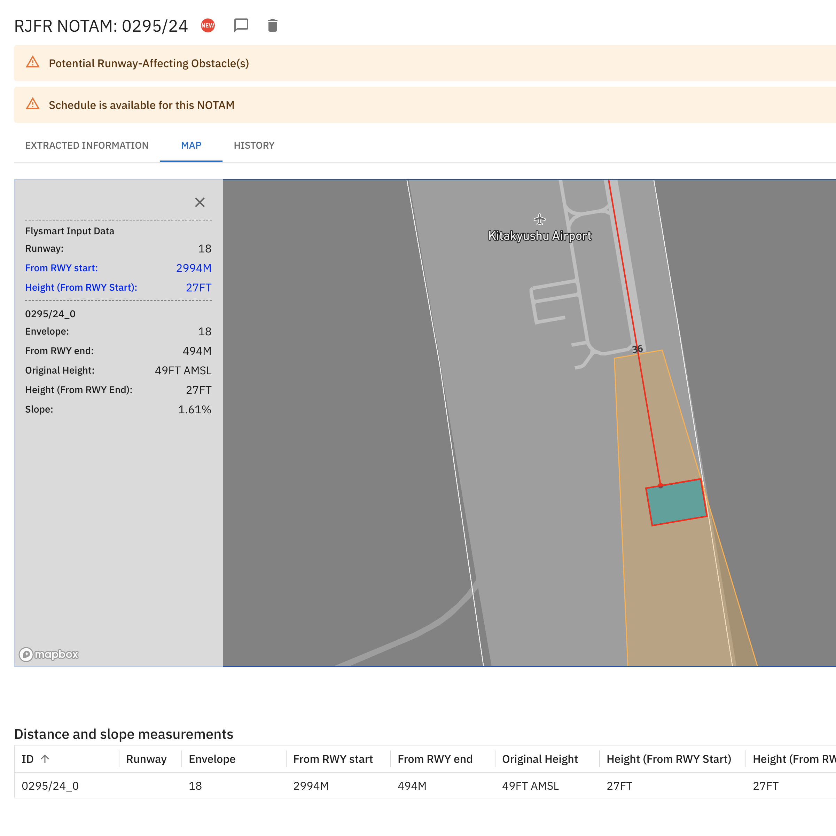Click the Schedule is available banner

click(141, 105)
